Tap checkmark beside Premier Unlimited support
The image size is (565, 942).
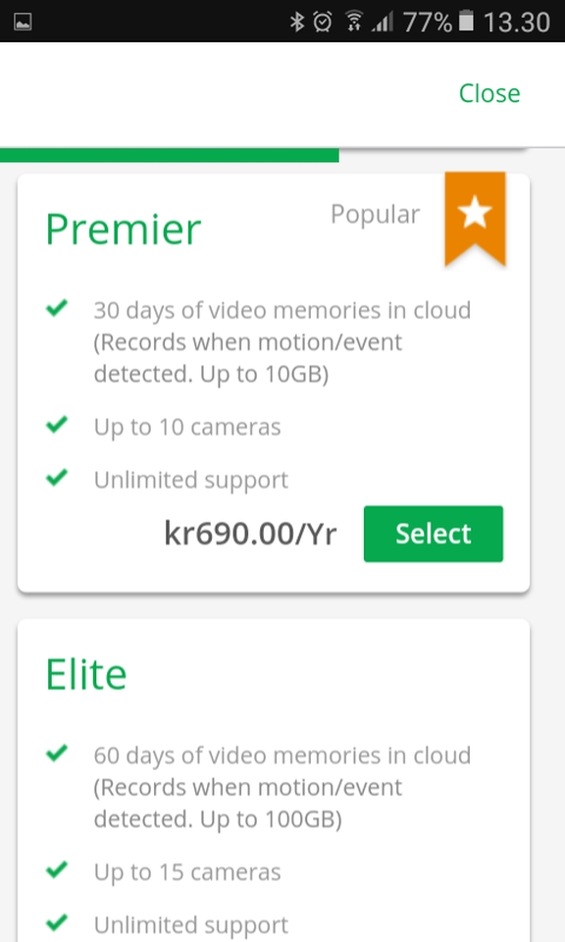[57, 478]
